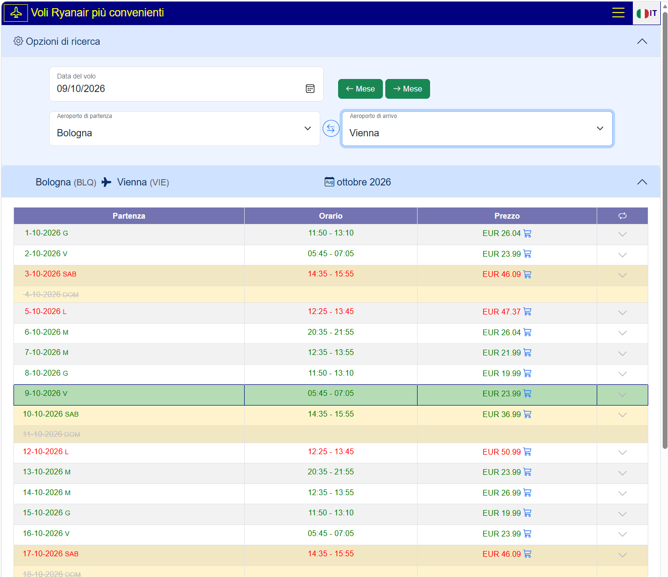Collapse the Opzioni di ricerca panel

click(642, 41)
